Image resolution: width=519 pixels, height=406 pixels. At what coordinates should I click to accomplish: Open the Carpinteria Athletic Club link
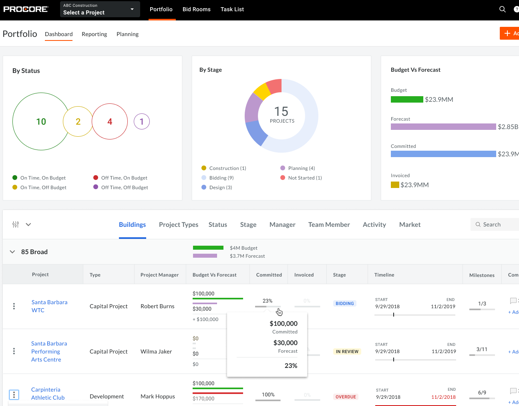(x=48, y=394)
